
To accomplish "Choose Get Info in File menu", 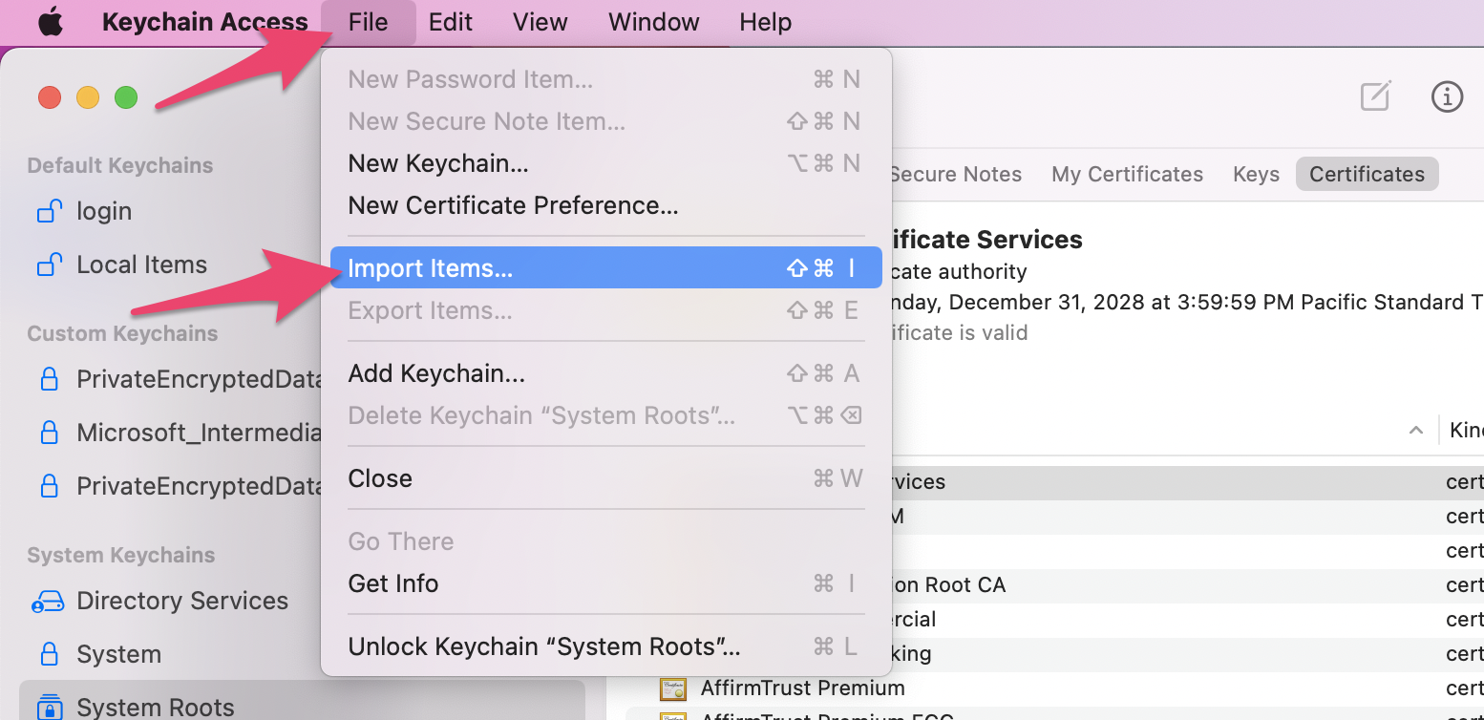I will (x=605, y=583).
